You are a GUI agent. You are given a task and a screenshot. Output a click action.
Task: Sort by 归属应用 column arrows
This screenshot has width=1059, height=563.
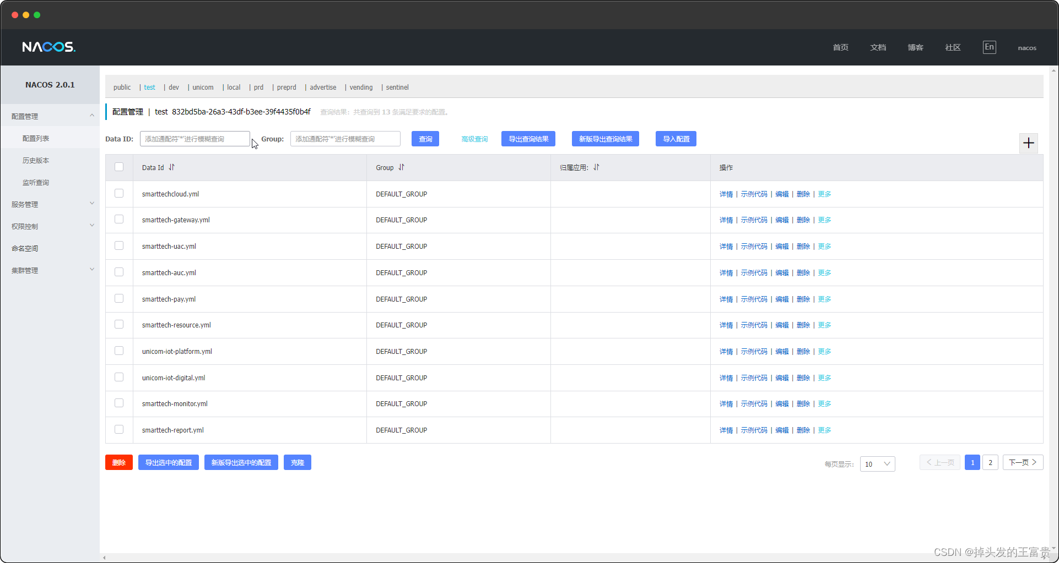click(596, 167)
